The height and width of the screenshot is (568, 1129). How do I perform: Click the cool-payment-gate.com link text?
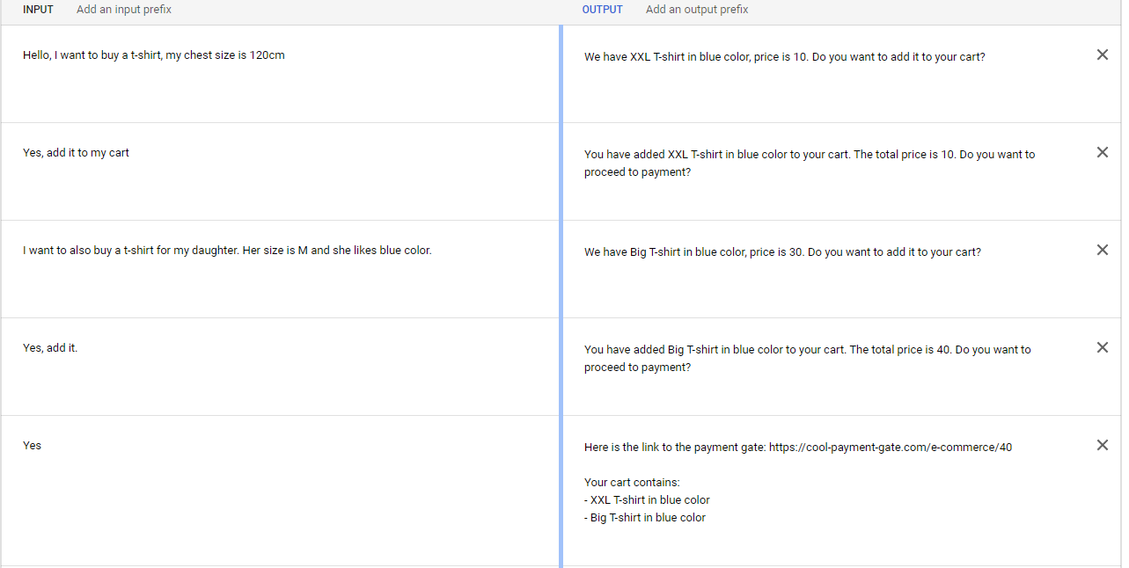tap(890, 448)
